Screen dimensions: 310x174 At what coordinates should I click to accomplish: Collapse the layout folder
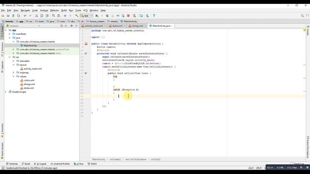pos(14,65)
